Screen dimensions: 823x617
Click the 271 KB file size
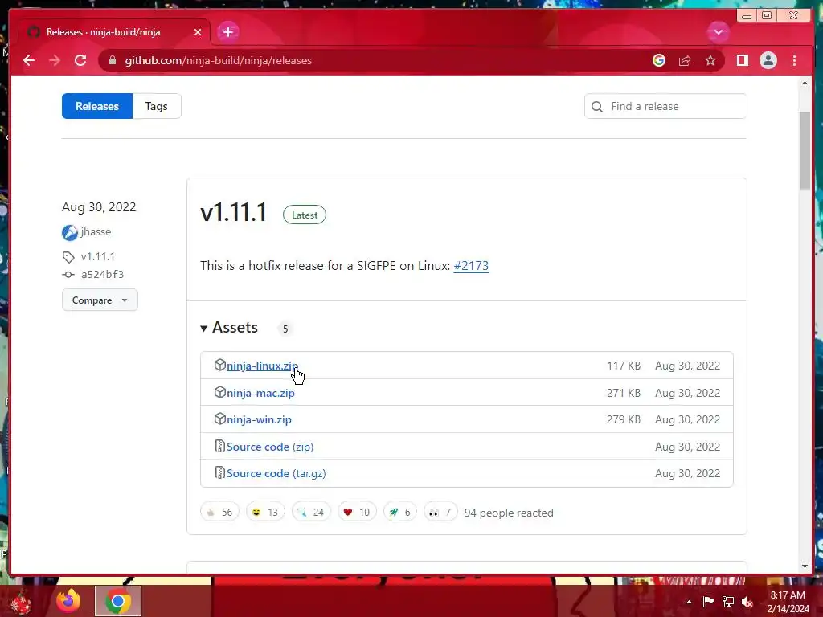point(624,393)
